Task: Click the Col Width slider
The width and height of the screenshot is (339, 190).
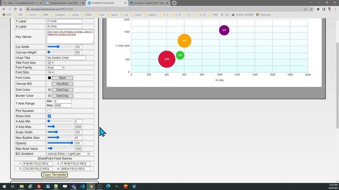Action: click(60, 47)
